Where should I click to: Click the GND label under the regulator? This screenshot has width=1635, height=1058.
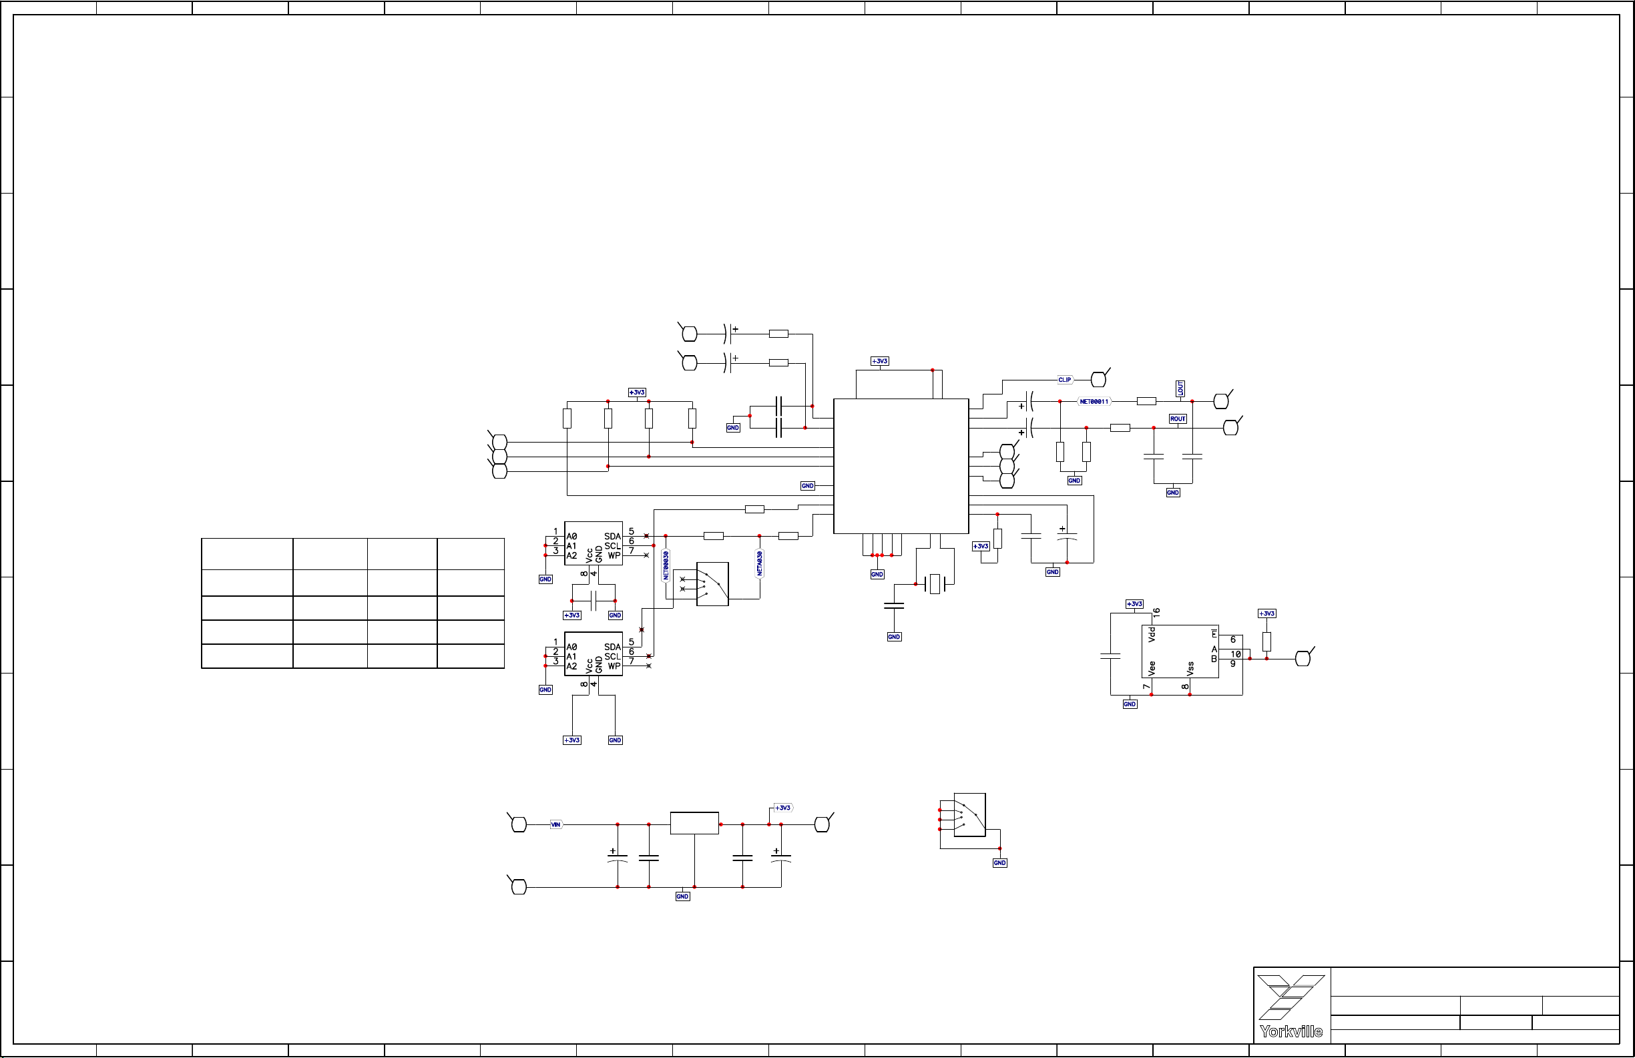tap(682, 896)
